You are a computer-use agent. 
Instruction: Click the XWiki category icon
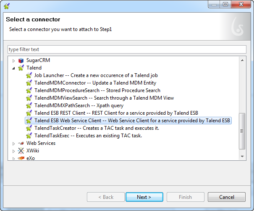point(21,151)
